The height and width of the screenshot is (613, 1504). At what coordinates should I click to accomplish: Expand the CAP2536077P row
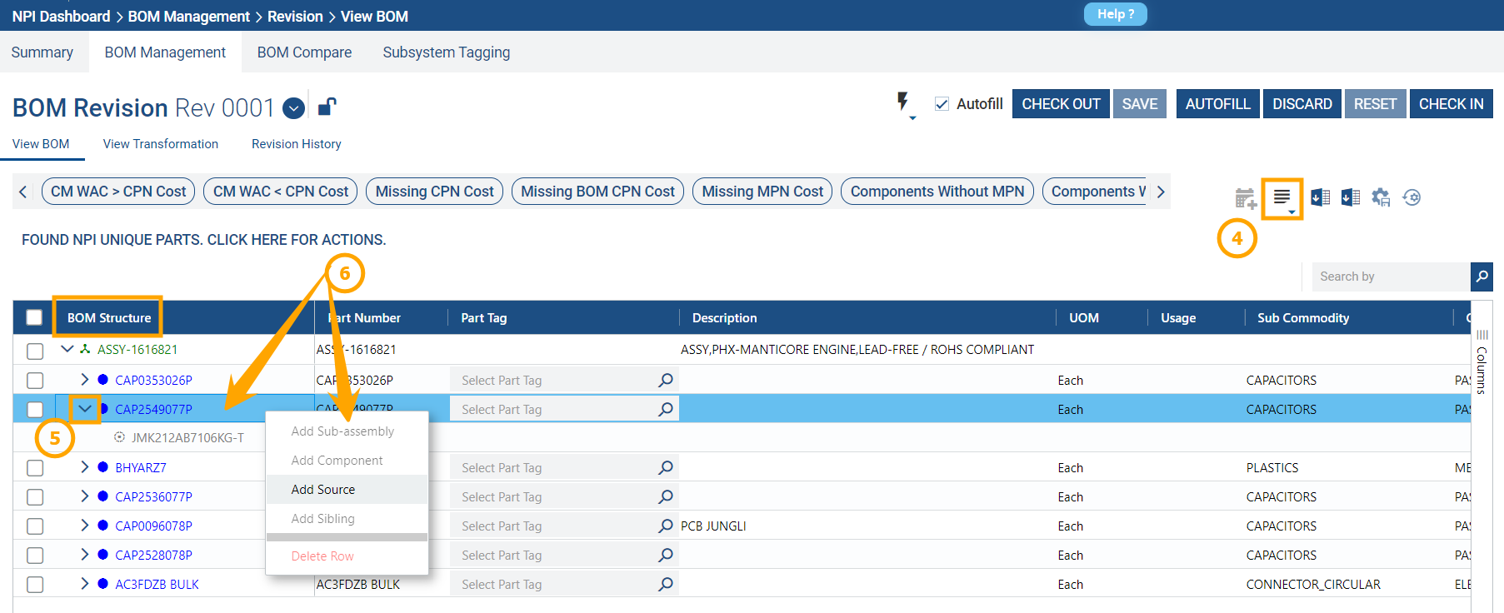coord(84,496)
